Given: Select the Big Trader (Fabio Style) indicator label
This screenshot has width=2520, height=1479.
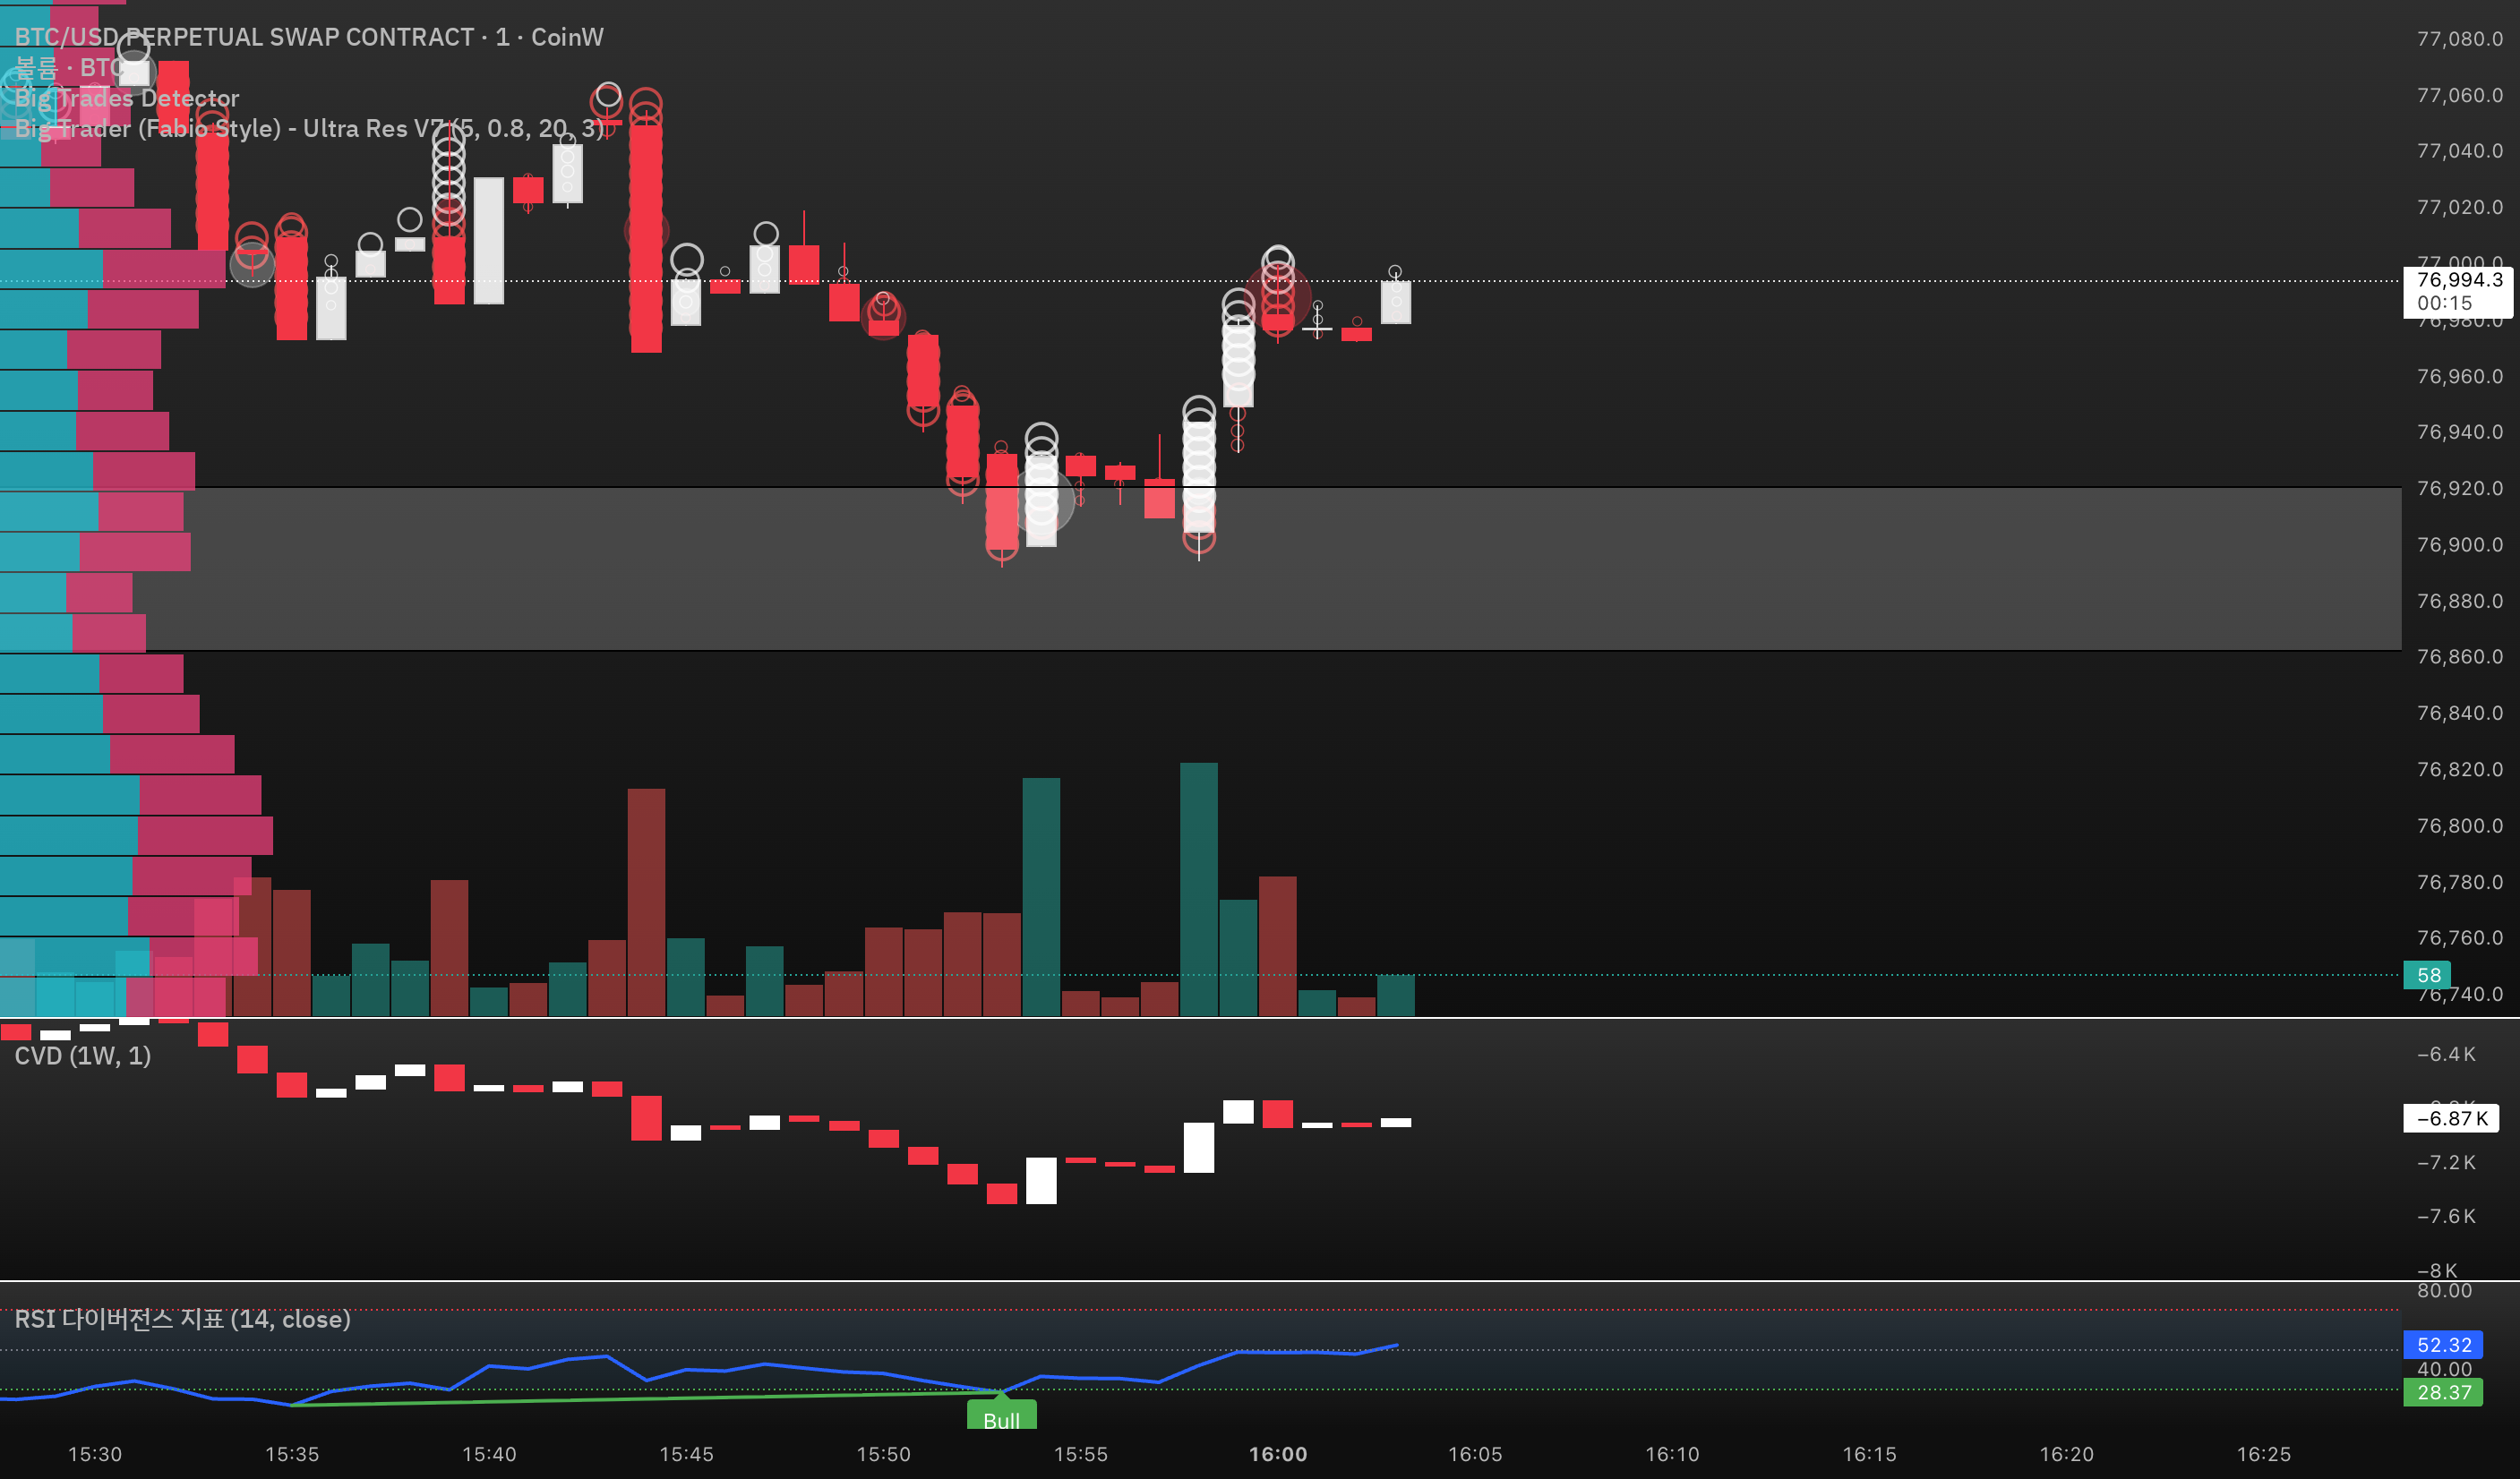Looking at the screenshot, I should click(309, 128).
